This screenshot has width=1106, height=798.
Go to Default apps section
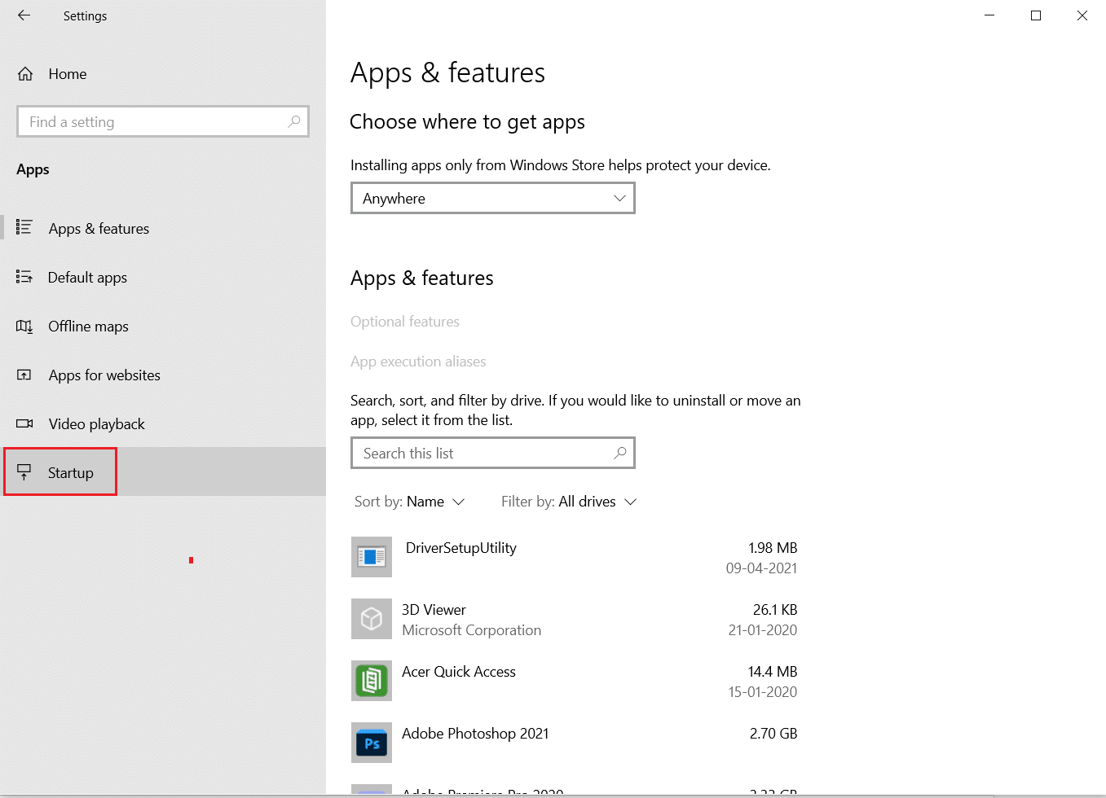pos(87,278)
